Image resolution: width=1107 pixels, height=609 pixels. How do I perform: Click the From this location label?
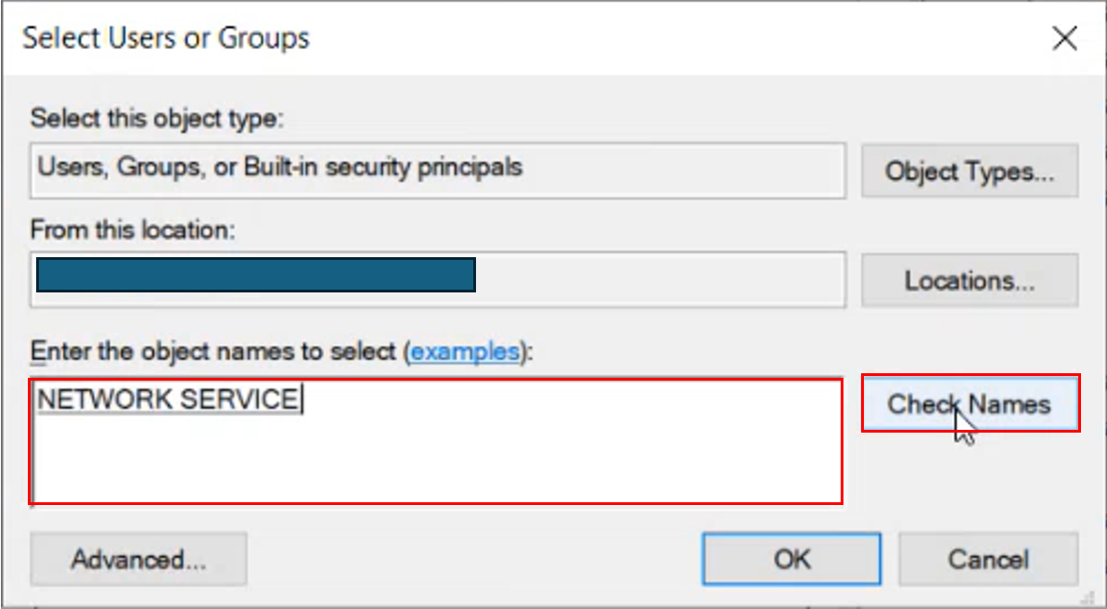click(x=133, y=229)
